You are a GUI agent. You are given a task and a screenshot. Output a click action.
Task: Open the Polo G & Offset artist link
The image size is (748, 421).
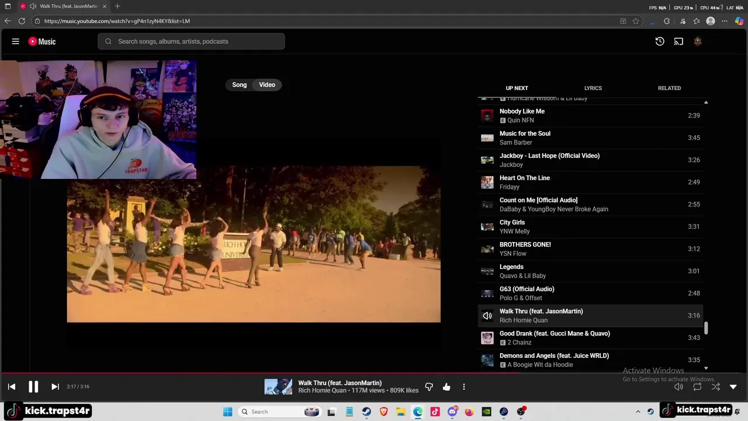tap(521, 298)
